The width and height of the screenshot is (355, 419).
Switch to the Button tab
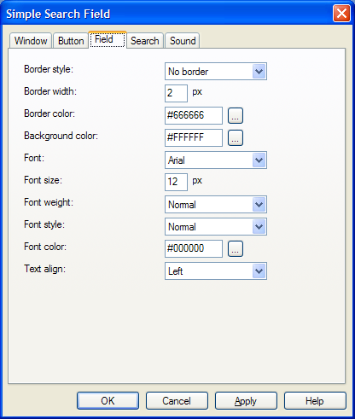(x=71, y=41)
